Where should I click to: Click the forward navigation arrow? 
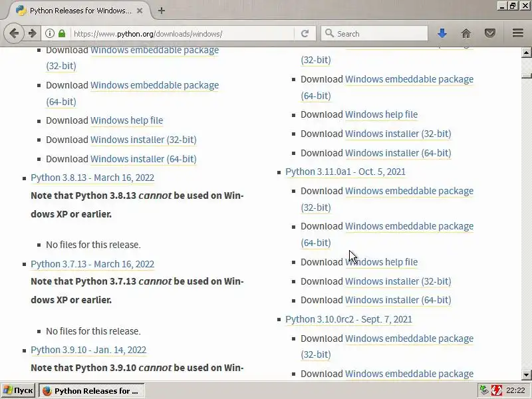(x=32, y=33)
